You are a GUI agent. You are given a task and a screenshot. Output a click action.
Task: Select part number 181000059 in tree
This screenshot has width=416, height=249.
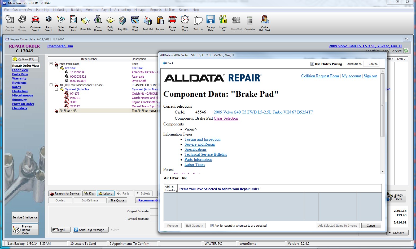(77, 72)
